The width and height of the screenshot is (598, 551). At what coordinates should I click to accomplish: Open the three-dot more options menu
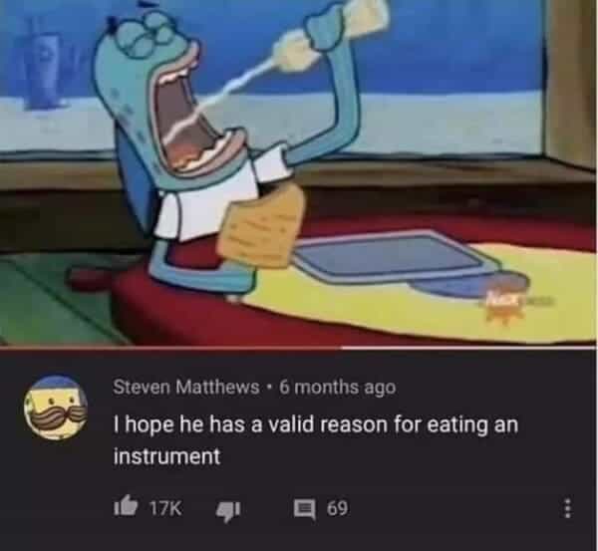[x=567, y=508]
